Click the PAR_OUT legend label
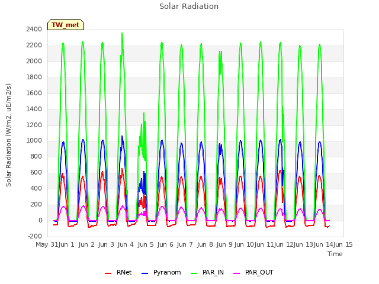Image resolution: width=379 pixels, height=284 pixels. tap(259, 272)
